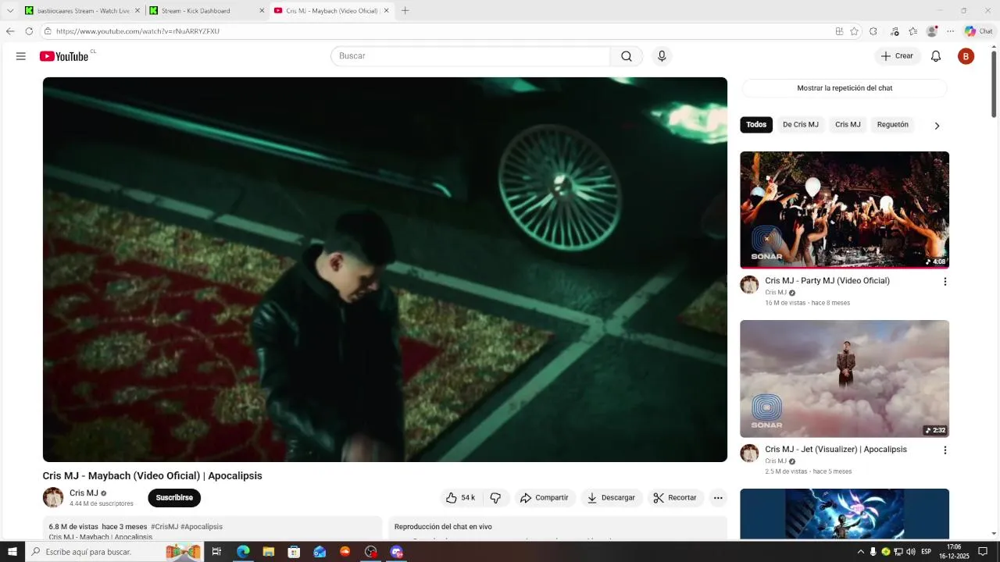Open browser extensions puzzle icon
This screenshot has height=562, width=1000.
[873, 31]
